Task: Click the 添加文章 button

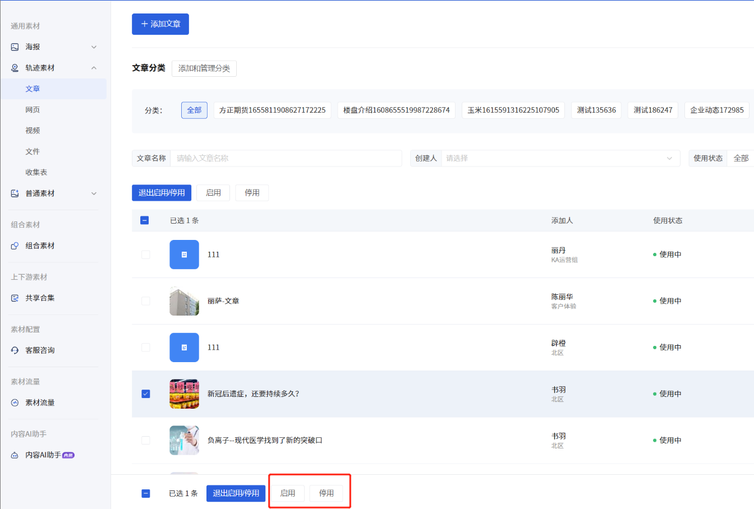Action: coord(160,24)
